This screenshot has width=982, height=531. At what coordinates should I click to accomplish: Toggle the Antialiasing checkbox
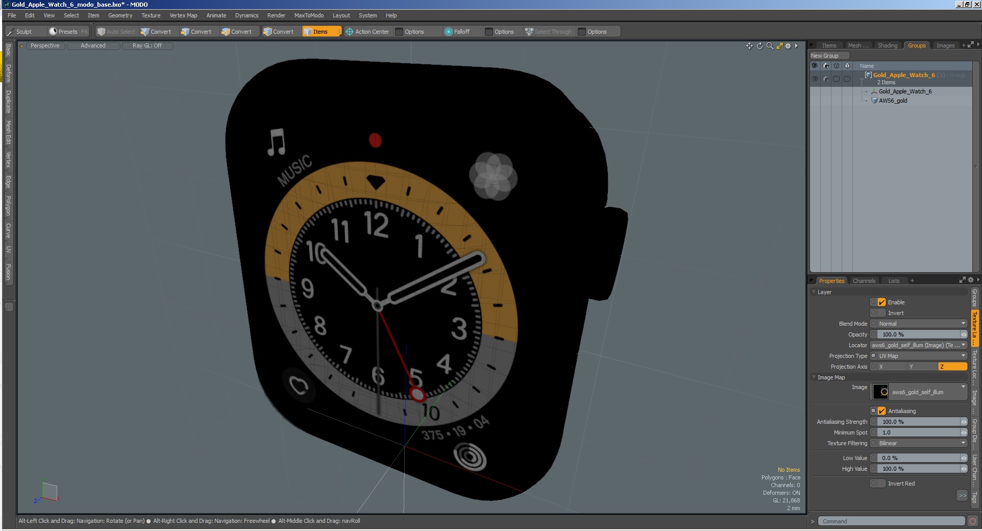[x=881, y=411]
